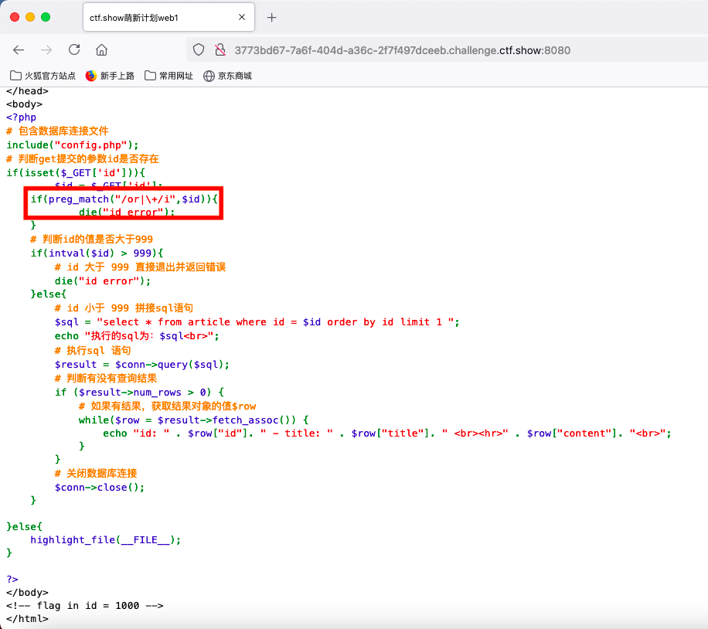Click the $result->num_rows condition line
The width and height of the screenshot is (708, 629).
pyautogui.click(x=140, y=392)
